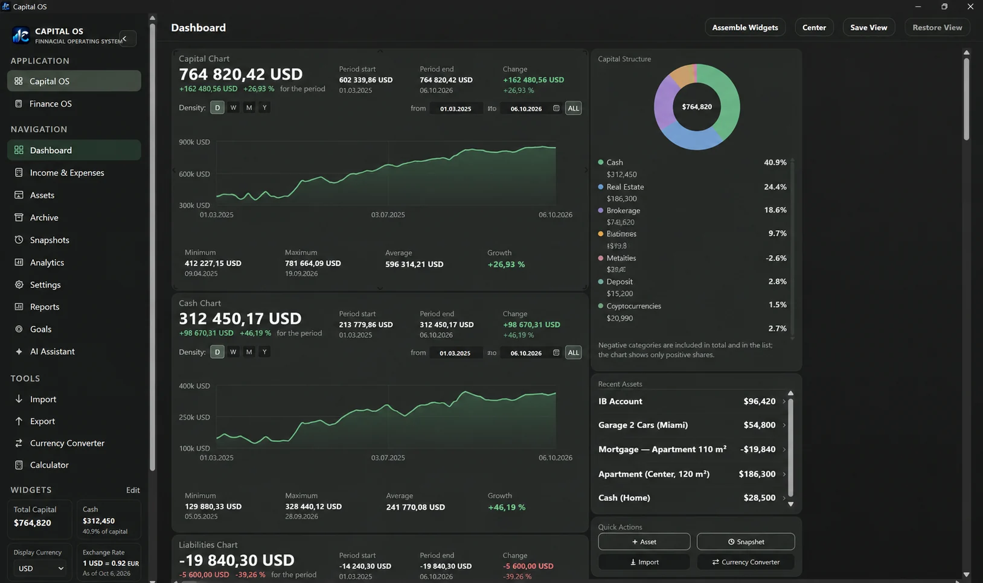The height and width of the screenshot is (583, 983).
Task: Open the Assets icon in navigation
Action: [19, 195]
